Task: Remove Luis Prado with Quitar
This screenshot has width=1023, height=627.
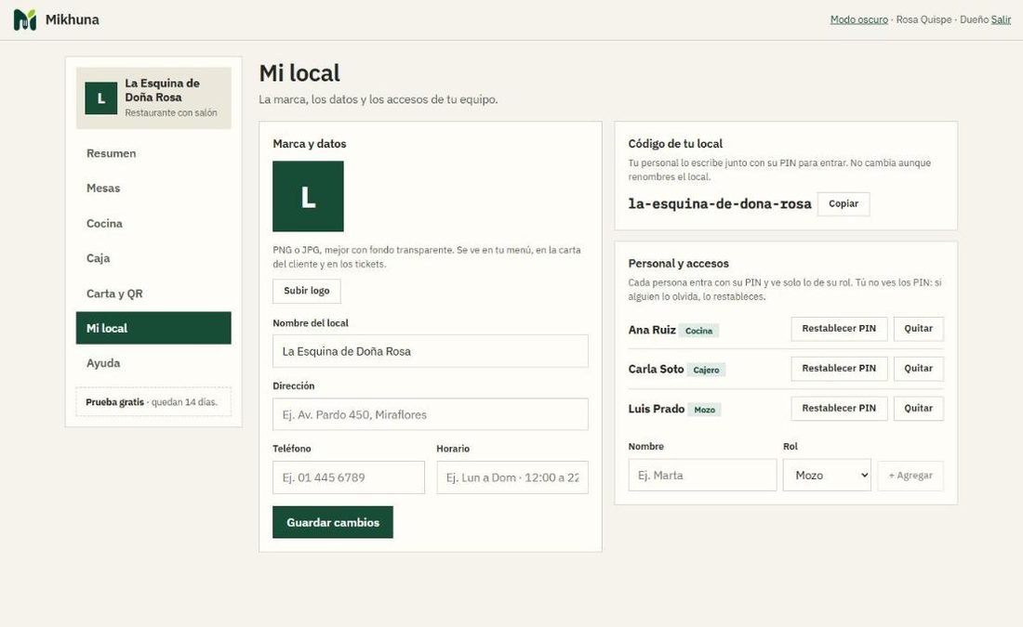Action: (918, 408)
